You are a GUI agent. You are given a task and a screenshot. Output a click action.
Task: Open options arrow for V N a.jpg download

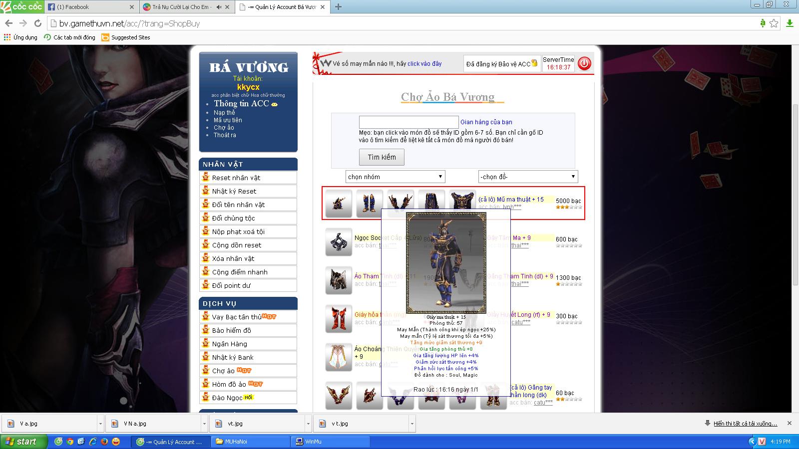click(204, 424)
